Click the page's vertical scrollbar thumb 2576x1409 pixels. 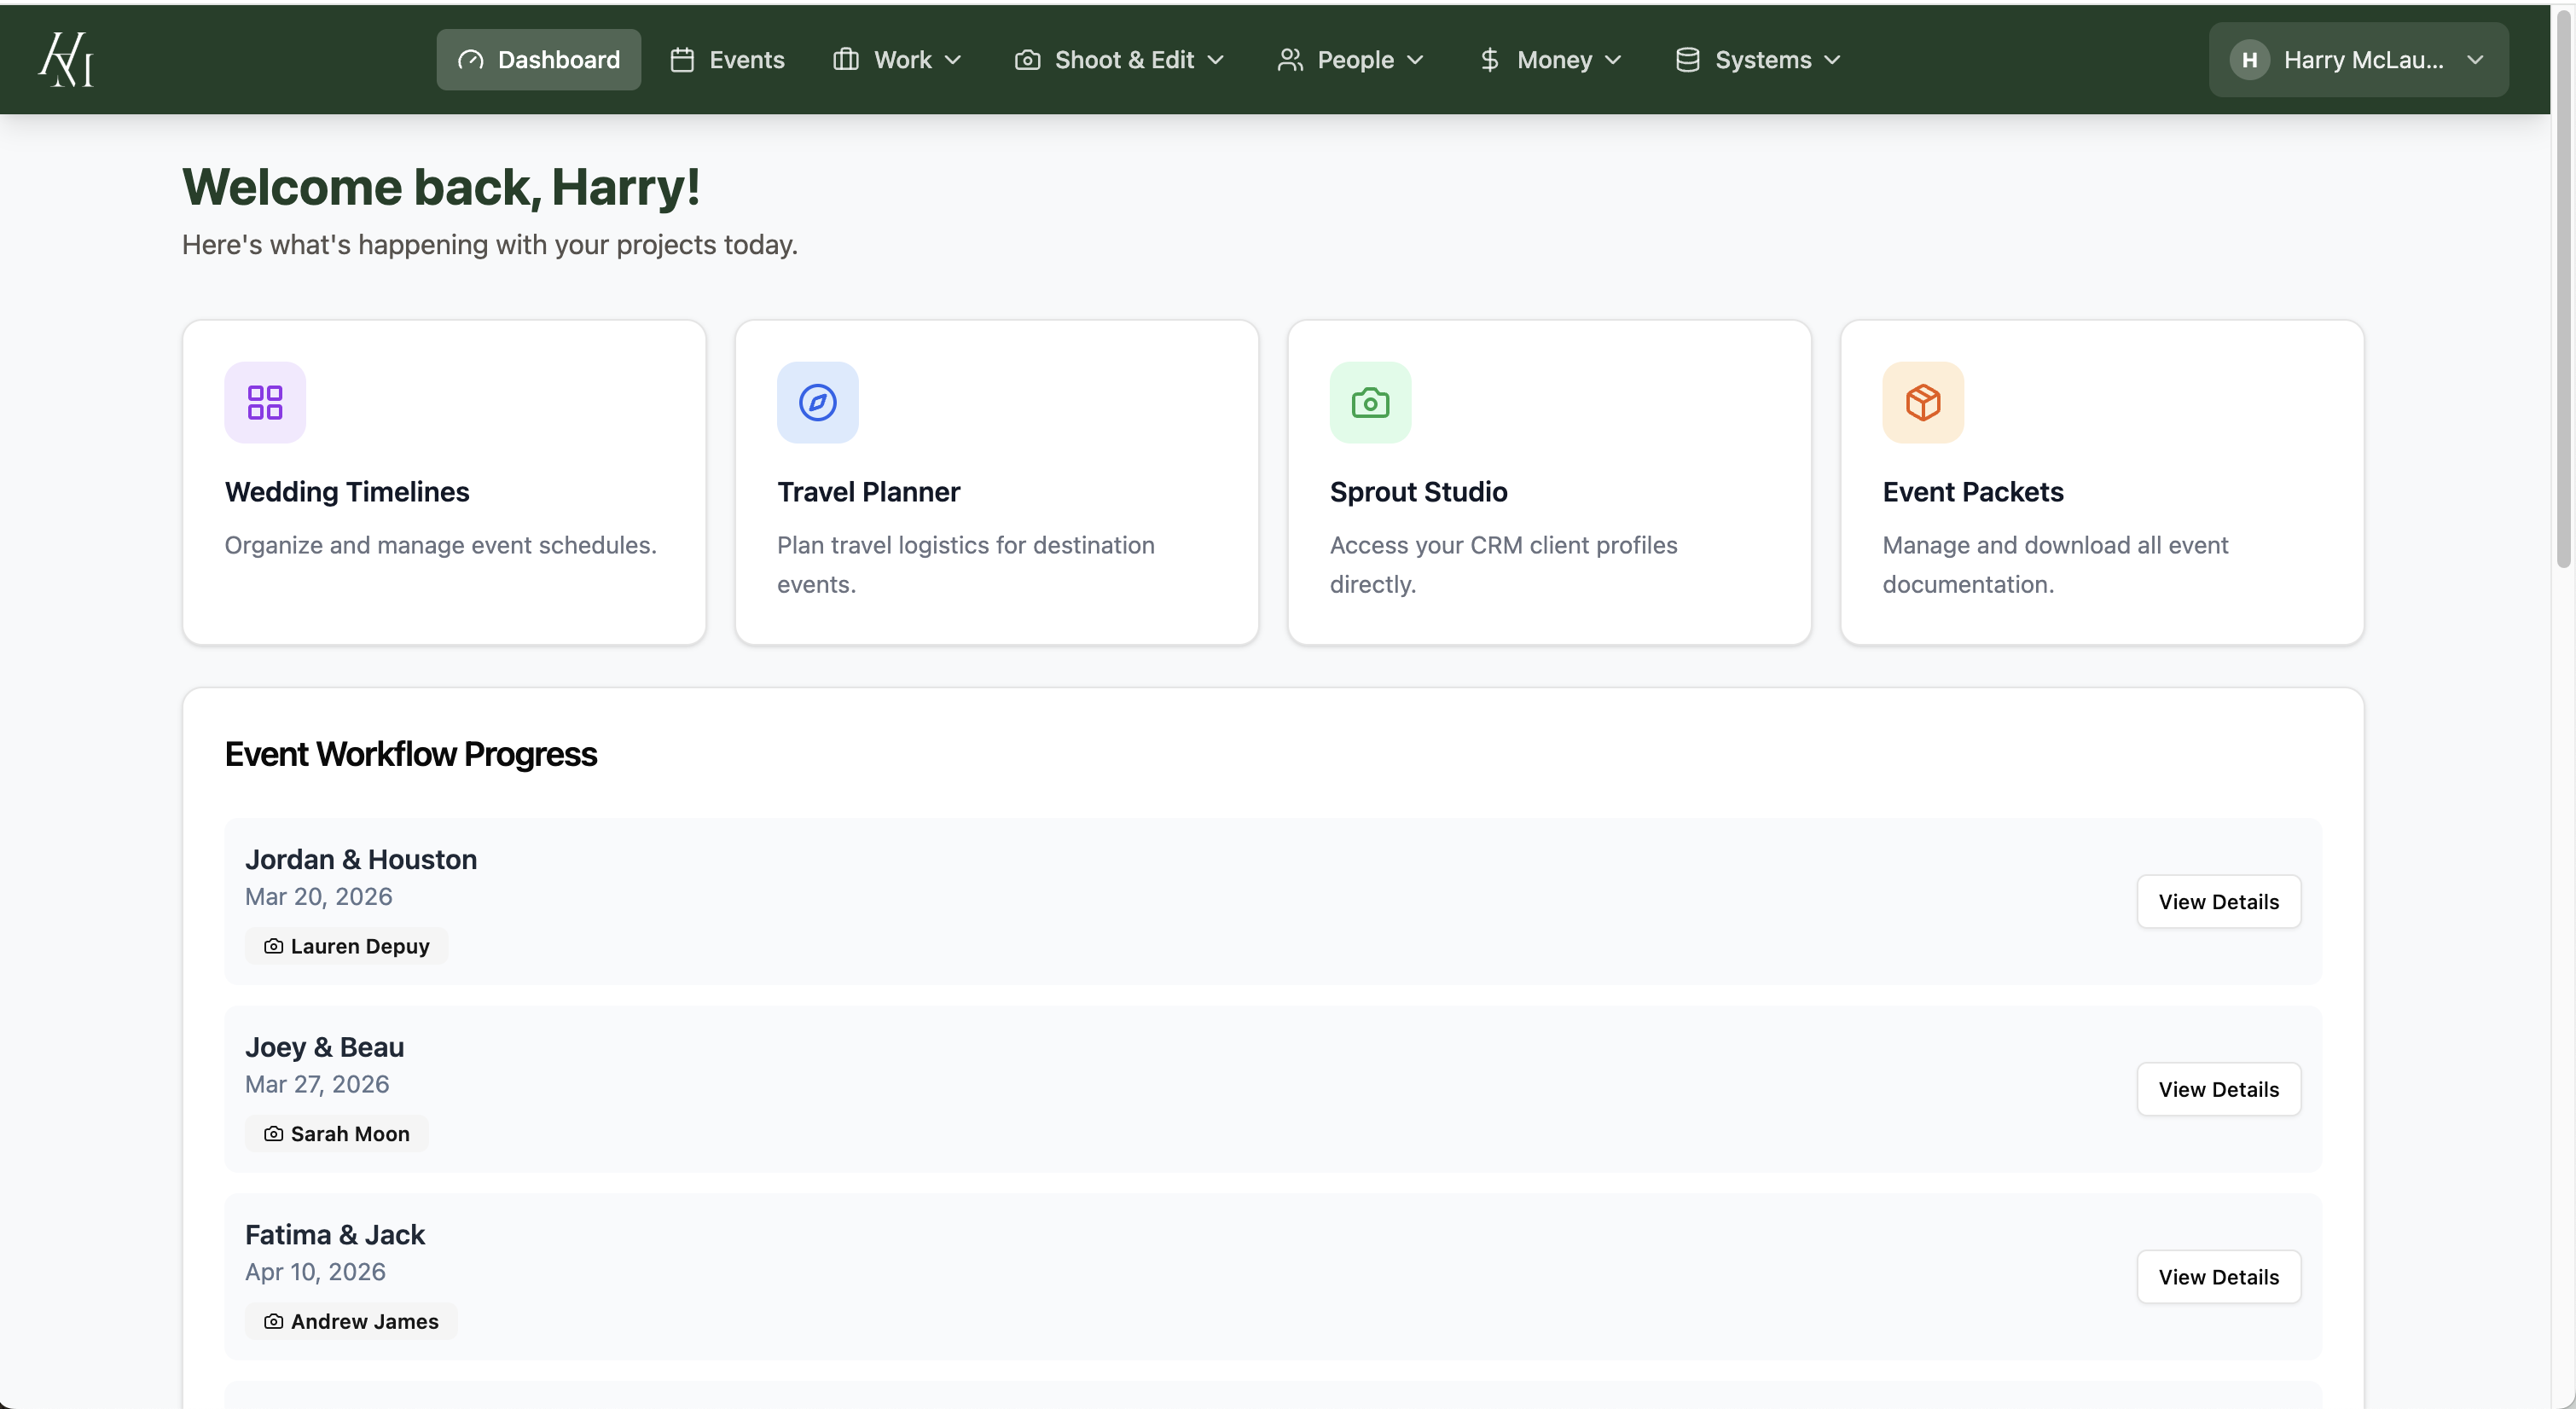point(2563,290)
